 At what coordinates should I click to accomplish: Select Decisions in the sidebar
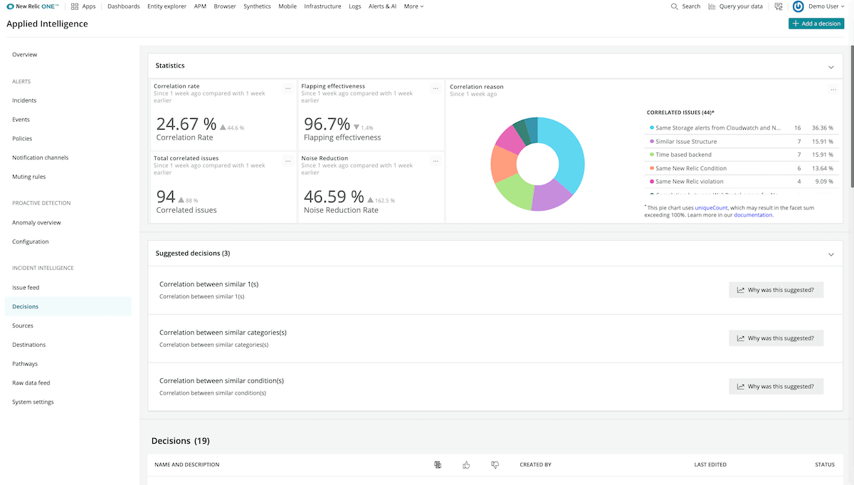coord(68,306)
